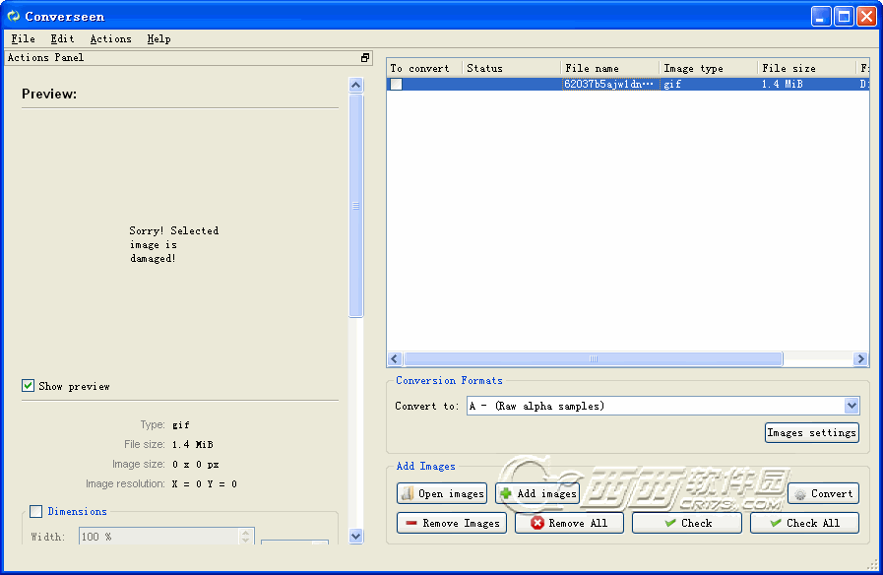This screenshot has width=883, height=575.
Task: Click the horizontal scrollbar thumb in file list
Action: pos(593,359)
